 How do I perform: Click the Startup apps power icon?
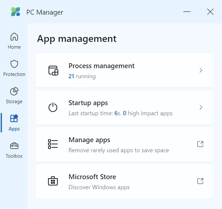pyautogui.click(x=53, y=107)
